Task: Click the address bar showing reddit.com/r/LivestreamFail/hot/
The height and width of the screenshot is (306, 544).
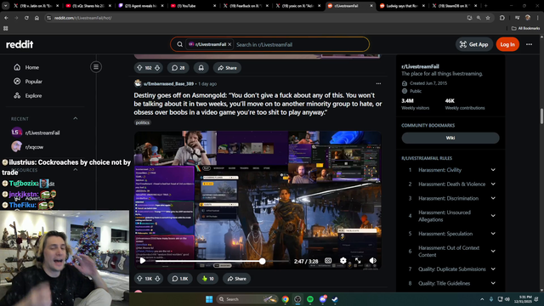Action: pyautogui.click(x=257, y=18)
